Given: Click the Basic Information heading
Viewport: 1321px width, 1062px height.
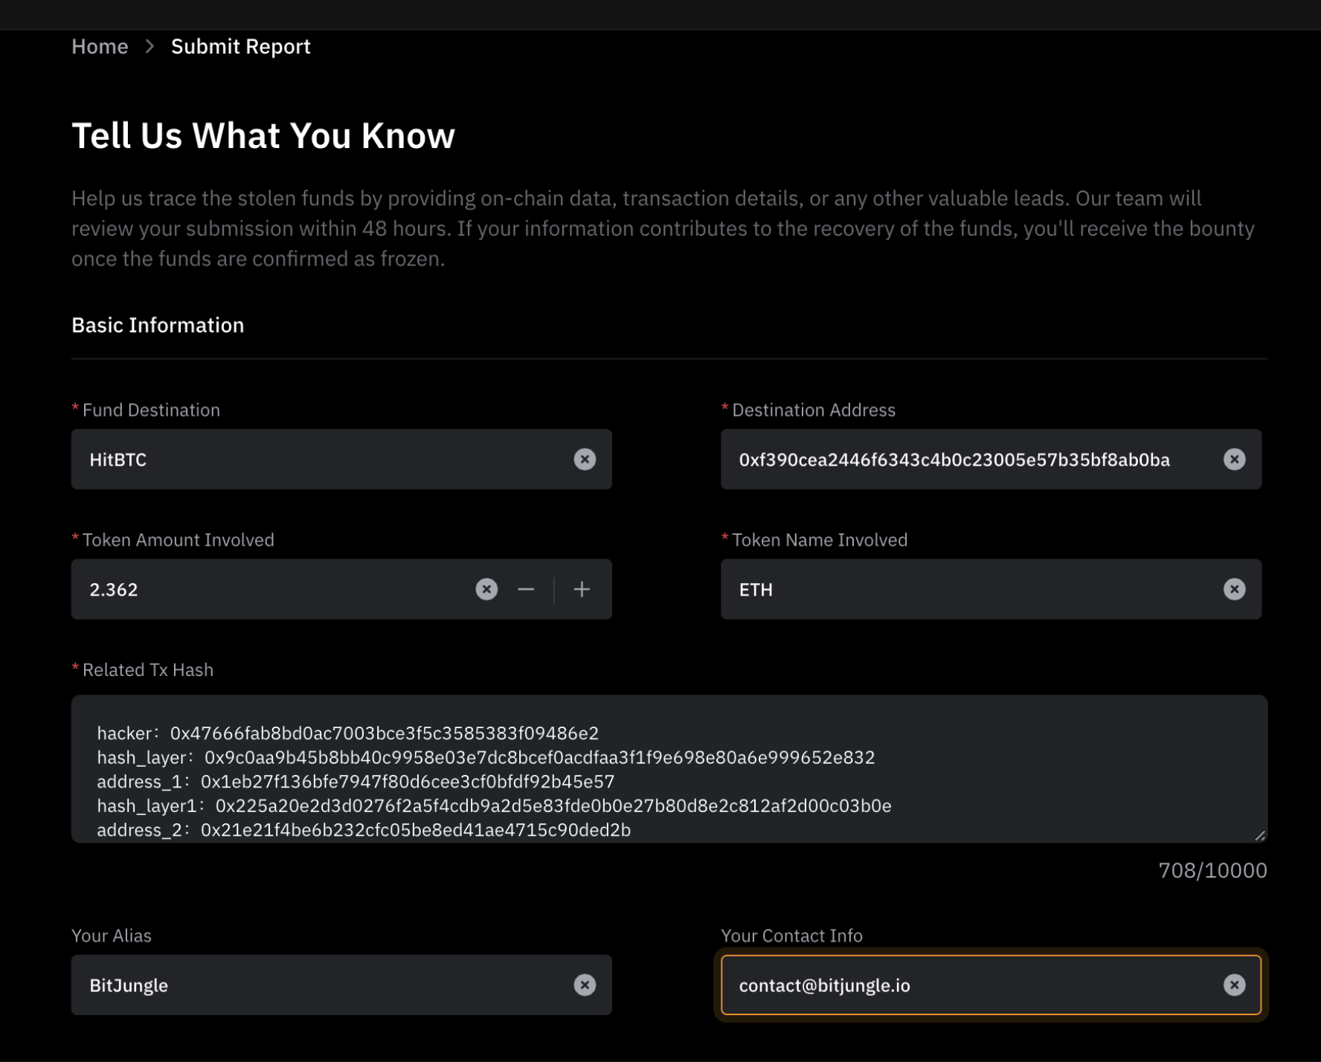Looking at the screenshot, I should pyautogui.click(x=158, y=326).
